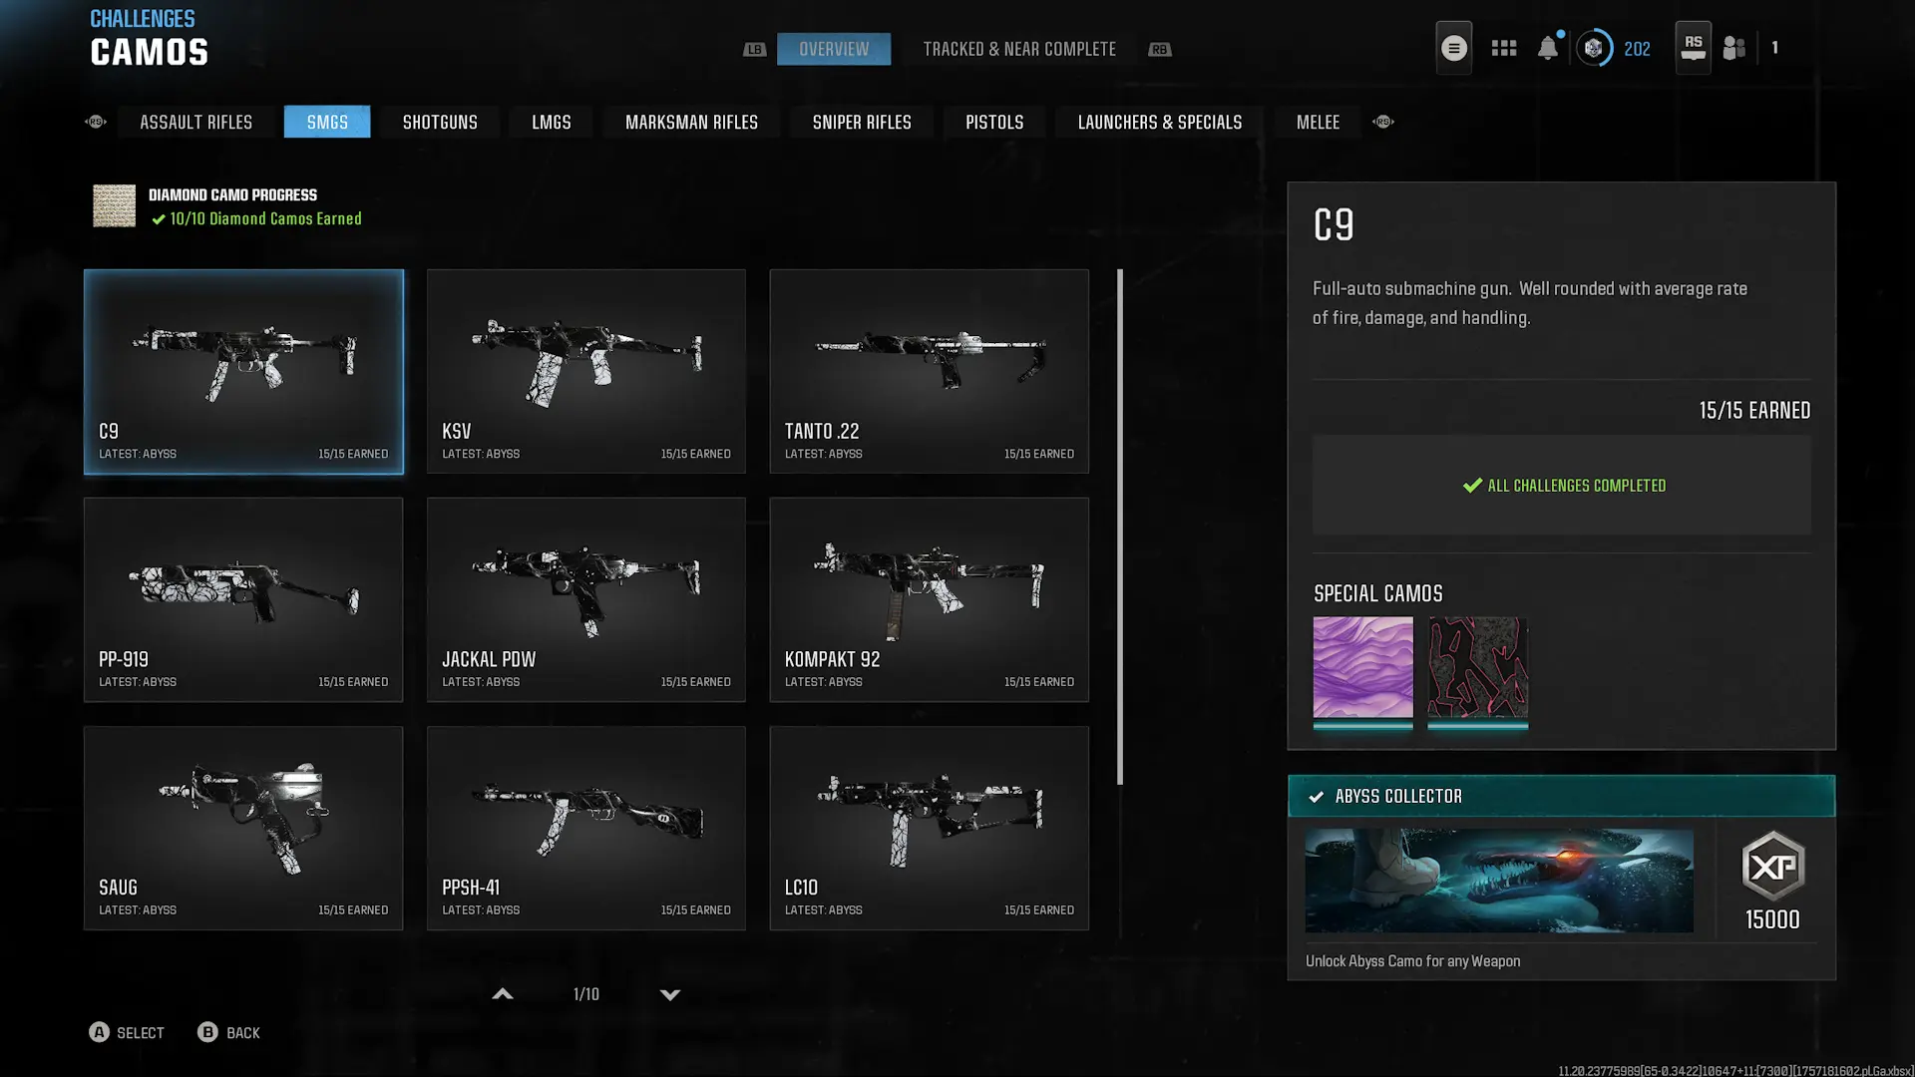Click the left stick category scroll icon
Viewport: 1915px width, 1077px height.
pyautogui.click(x=96, y=122)
